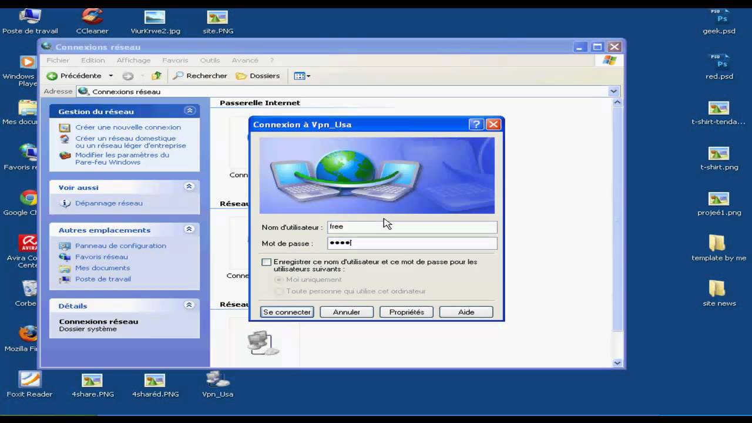This screenshot has height=423, width=752.
Task: Open Rechercher search in toolbar
Action: tap(200, 76)
